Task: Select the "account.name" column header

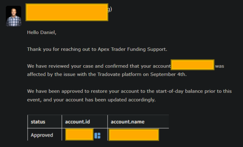Action: pyautogui.click(x=128, y=121)
